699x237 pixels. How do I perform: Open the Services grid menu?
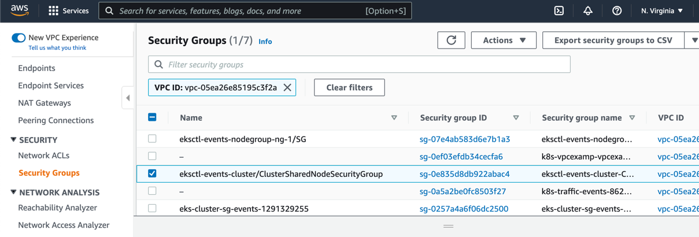click(69, 10)
